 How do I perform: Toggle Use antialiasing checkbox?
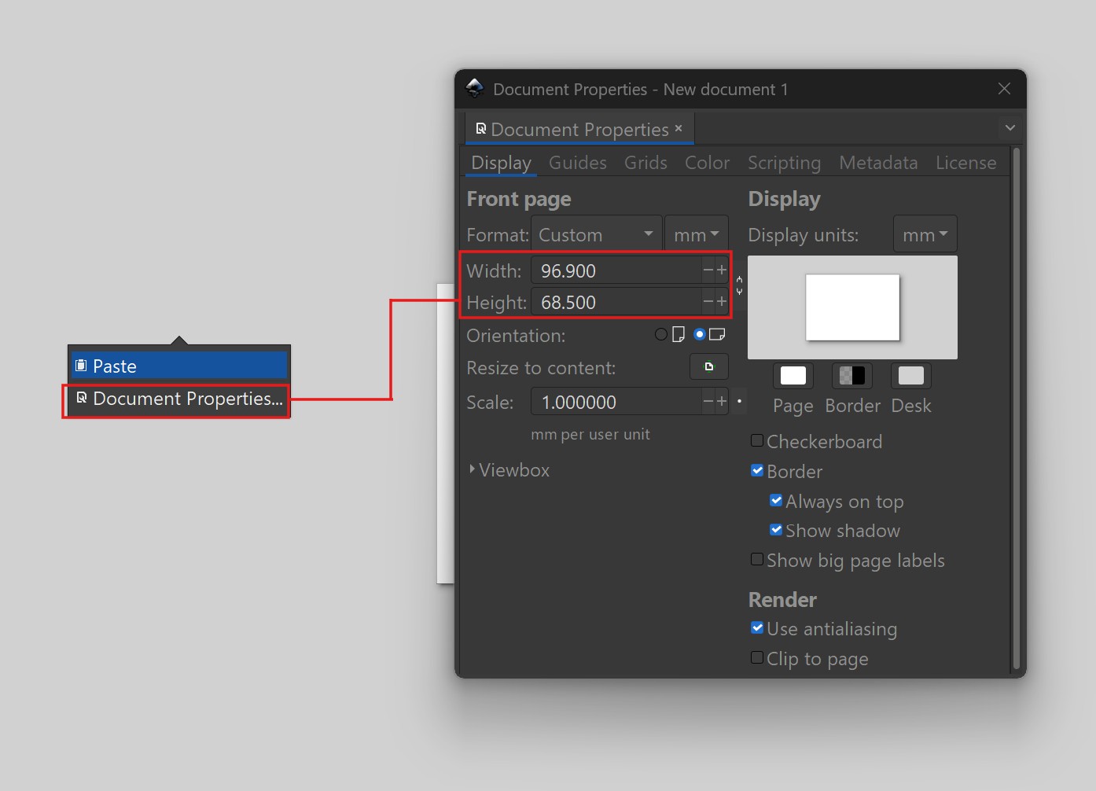[x=757, y=627]
